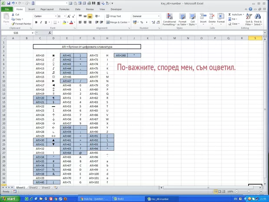Click the Excel Help question mark
Image resolution: width=269 pixels, height=202 pixels.
click(250, 9)
